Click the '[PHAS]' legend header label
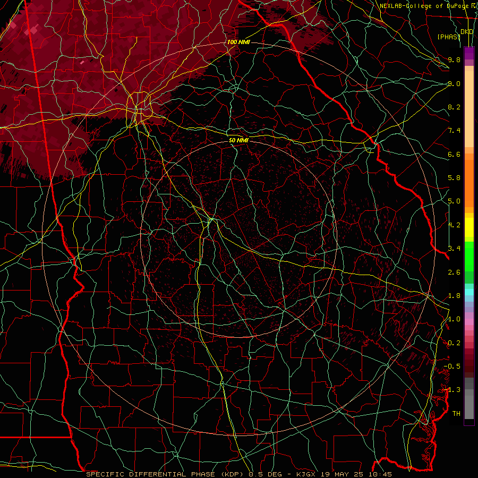Viewport: 478px width, 478px height. pyautogui.click(x=449, y=37)
